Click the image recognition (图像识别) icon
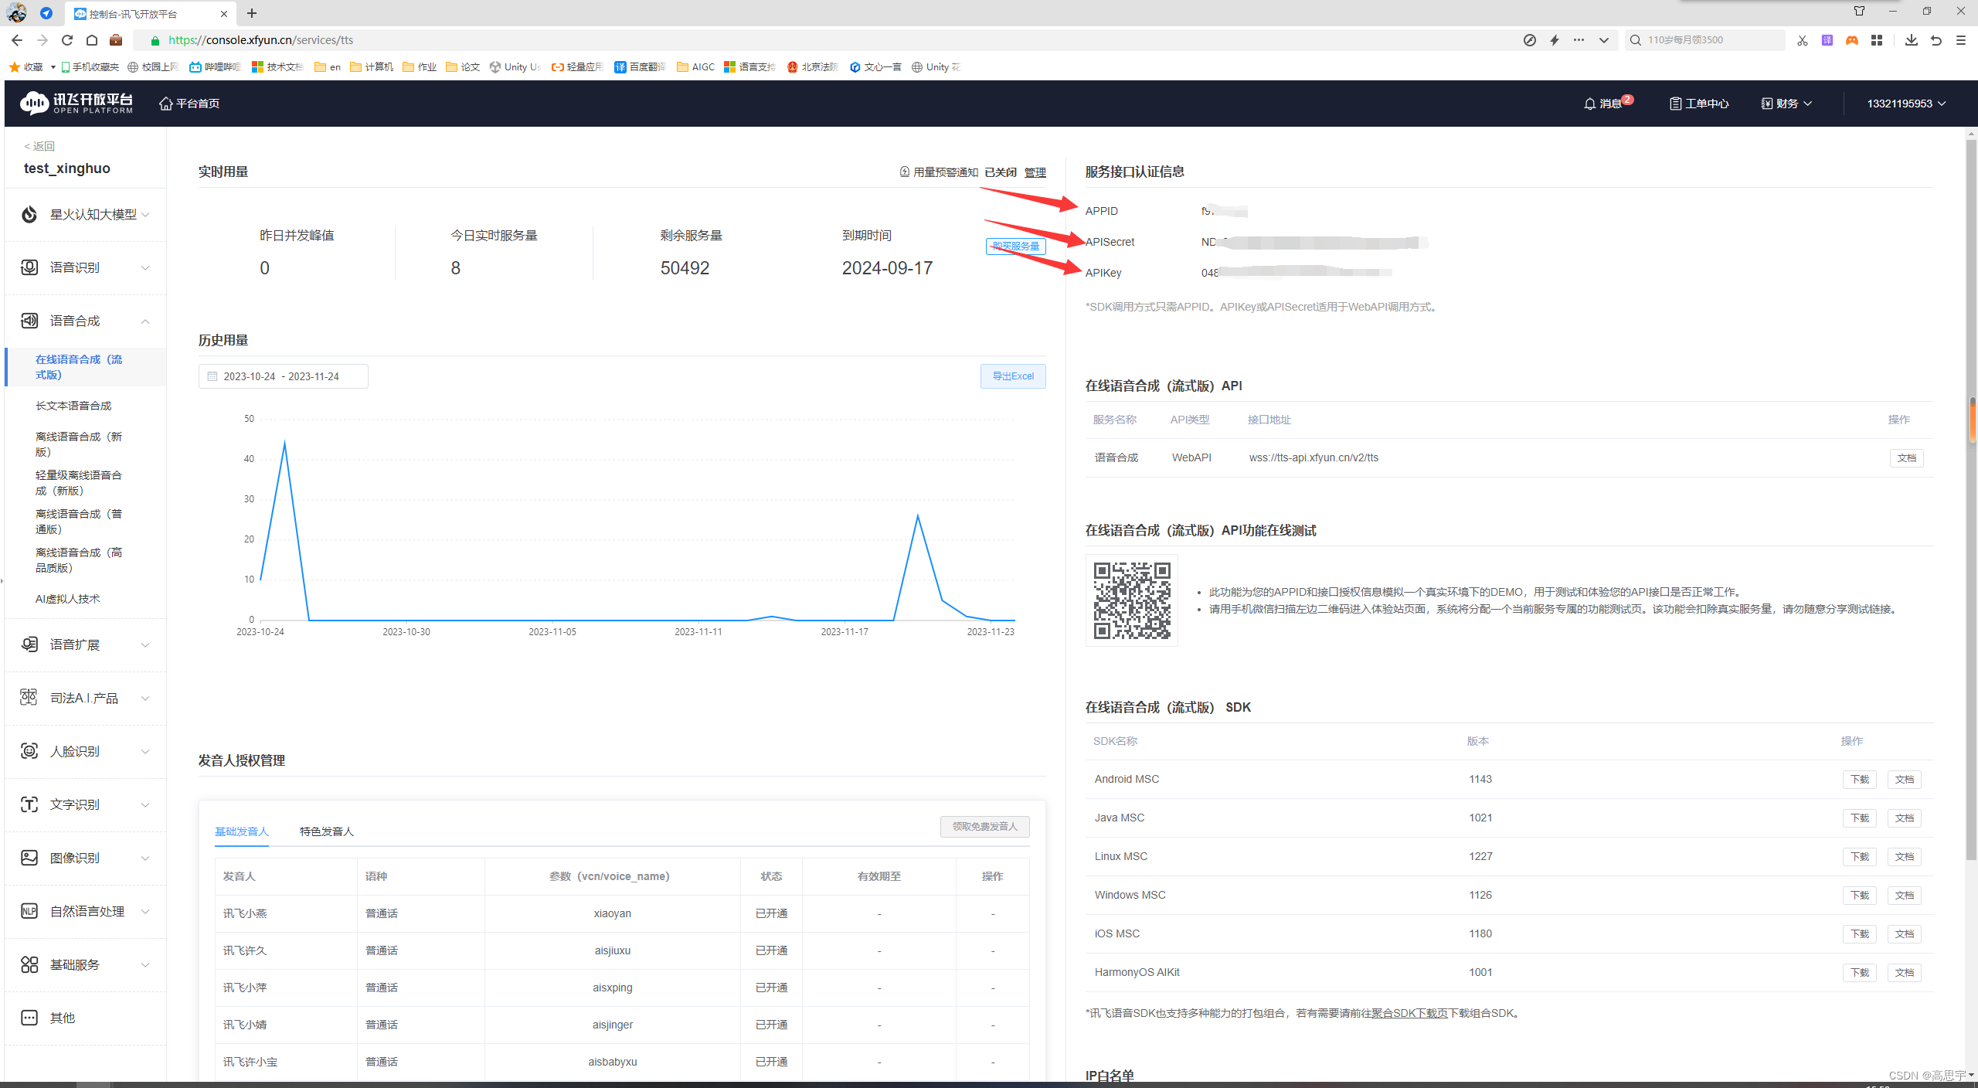This screenshot has width=1978, height=1088. tap(29, 858)
